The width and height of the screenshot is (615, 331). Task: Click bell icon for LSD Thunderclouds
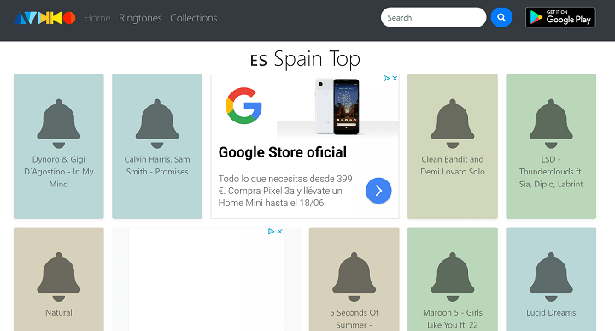[551, 124]
